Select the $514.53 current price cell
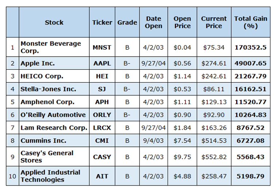Screen dimensions: 277x191 coord(214,141)
